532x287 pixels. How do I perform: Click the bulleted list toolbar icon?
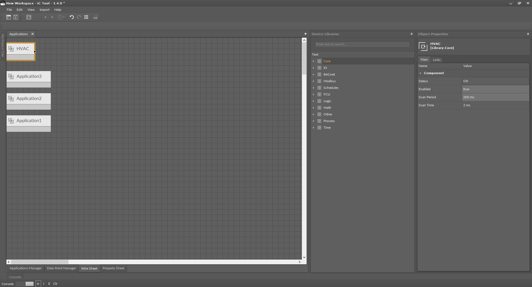click(x=86, y=17)
